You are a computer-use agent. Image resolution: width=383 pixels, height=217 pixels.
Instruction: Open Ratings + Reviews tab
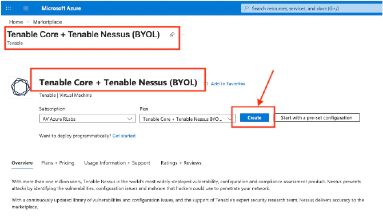click(181, 163)
